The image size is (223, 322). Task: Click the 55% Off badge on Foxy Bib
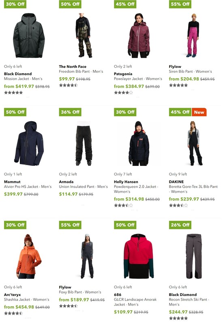tap(70, 225)
